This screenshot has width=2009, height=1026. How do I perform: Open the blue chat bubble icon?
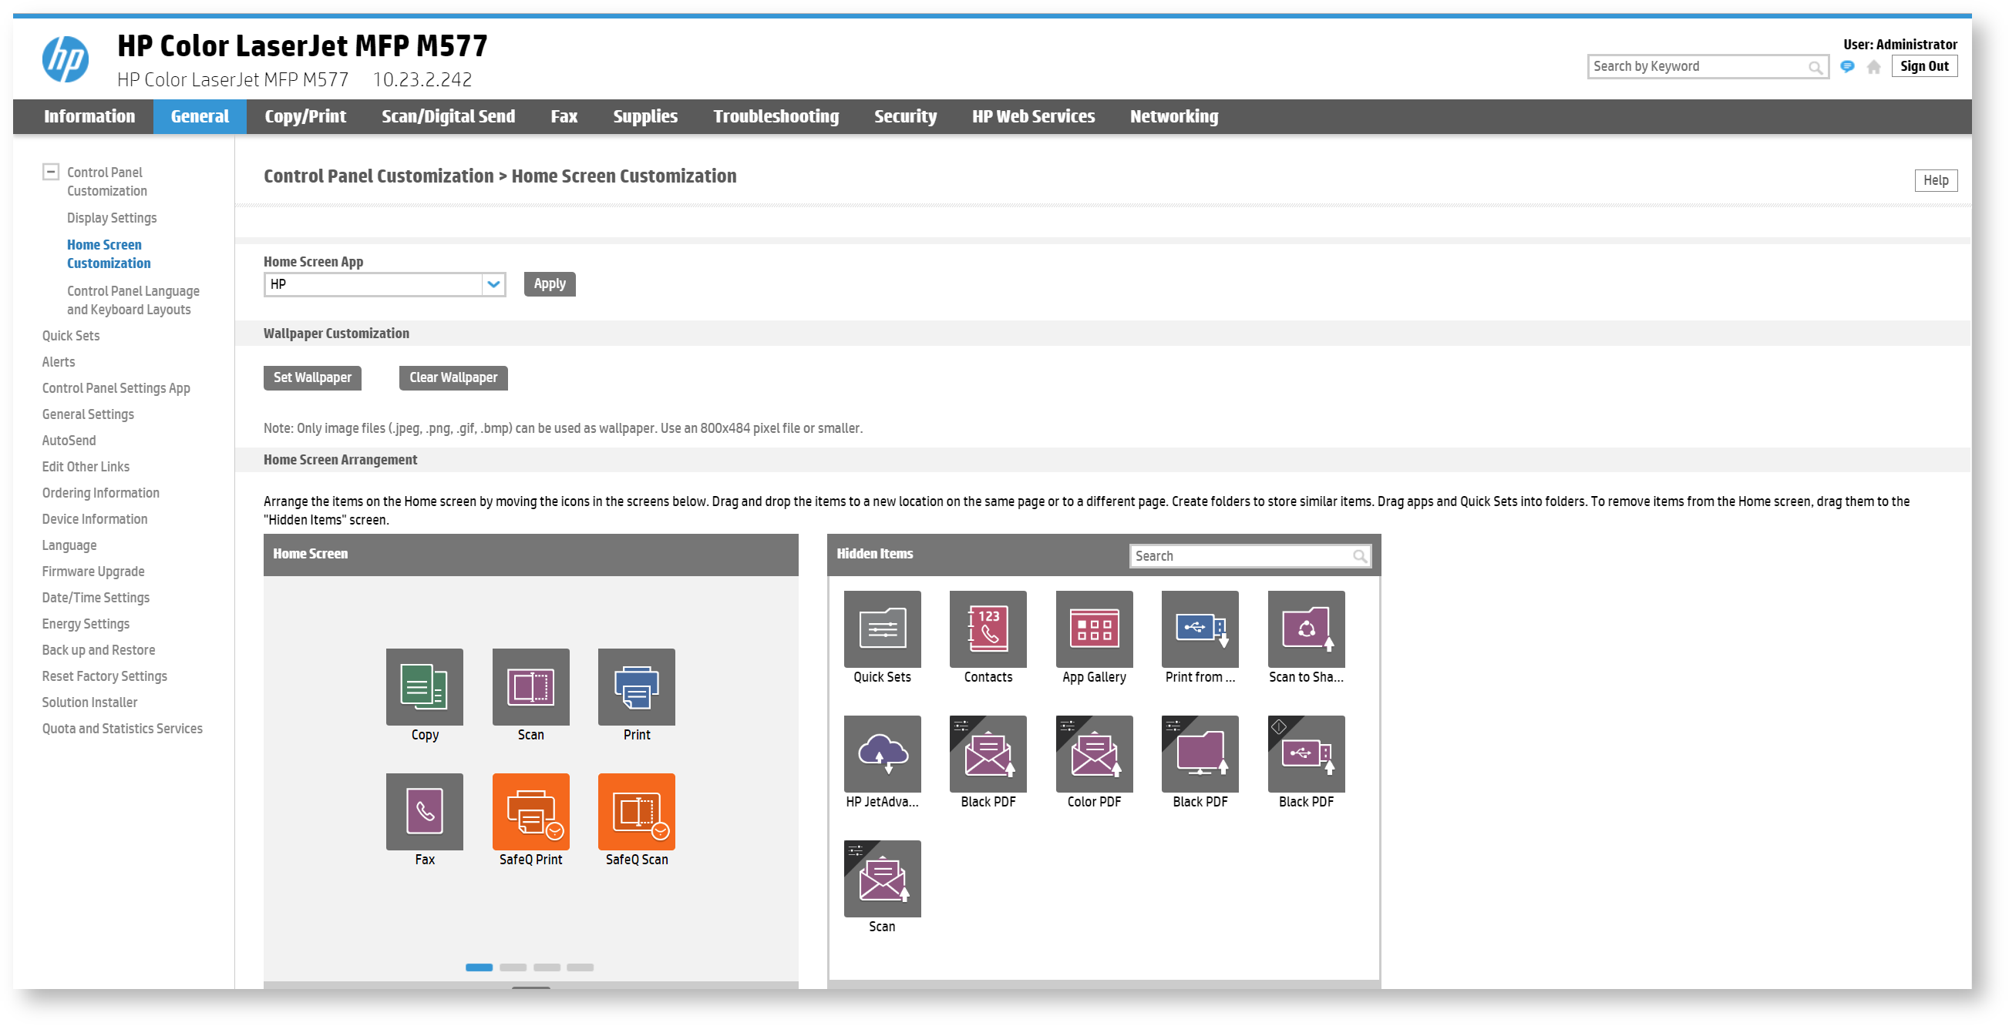[x=1847, y=67]
